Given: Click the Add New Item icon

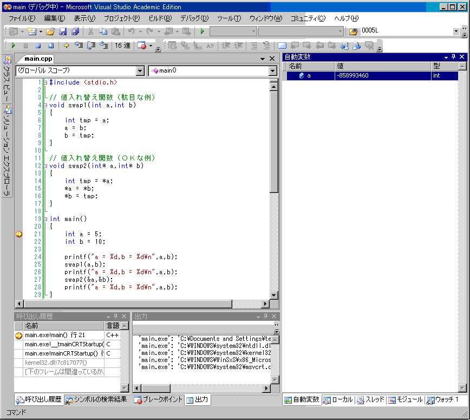Looking at the screenshot, I should [x=31, y=31].
